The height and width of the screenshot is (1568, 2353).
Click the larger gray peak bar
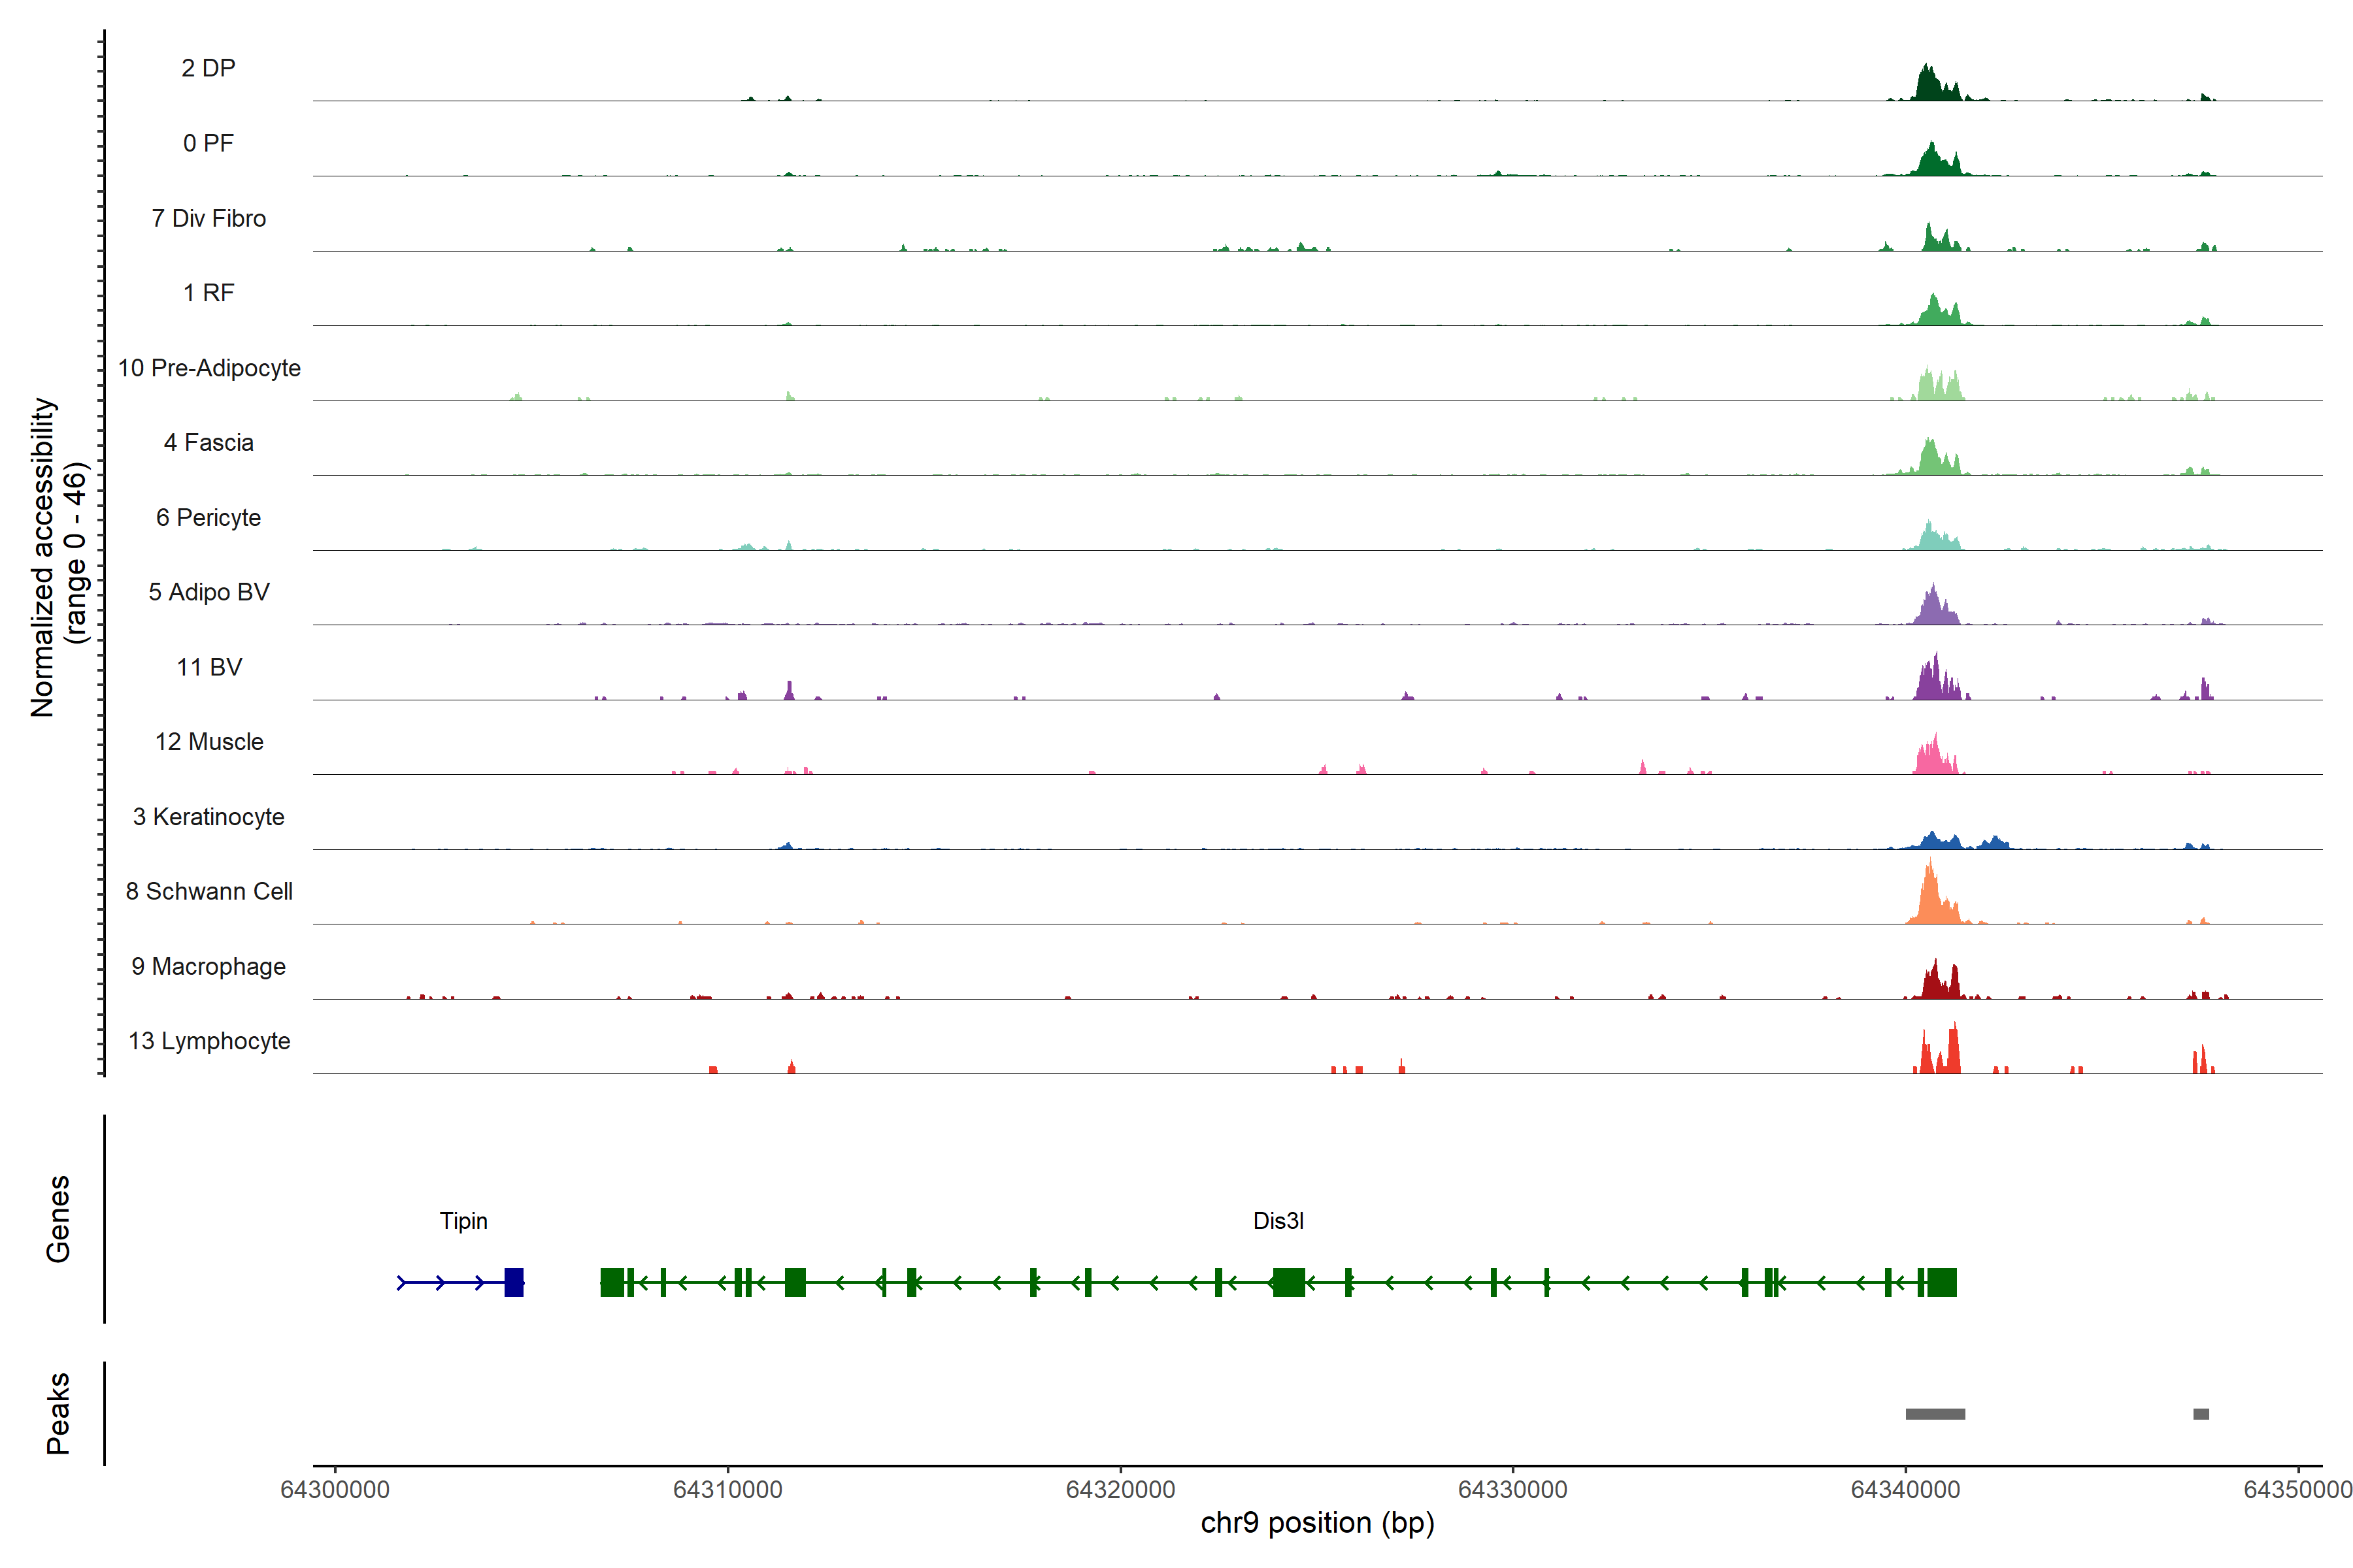[1935, 1414]
